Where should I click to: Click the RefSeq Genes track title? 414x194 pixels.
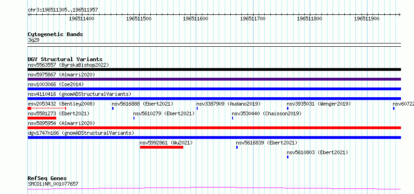click(x=47, y=178)
